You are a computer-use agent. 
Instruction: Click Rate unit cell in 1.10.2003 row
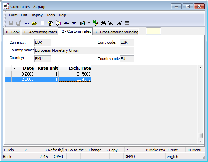(46, 74)
